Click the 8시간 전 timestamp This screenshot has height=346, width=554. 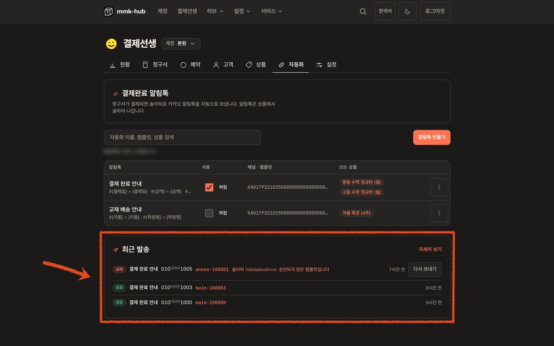pos(434,288)
